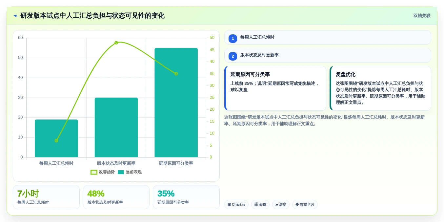
Task: Click the 每周人工汇总耗时 bar in the chart
Action: click(x=56, y=138)
